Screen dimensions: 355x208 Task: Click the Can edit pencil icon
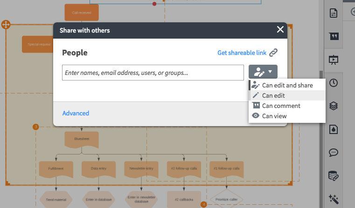[x=256, y=95]
